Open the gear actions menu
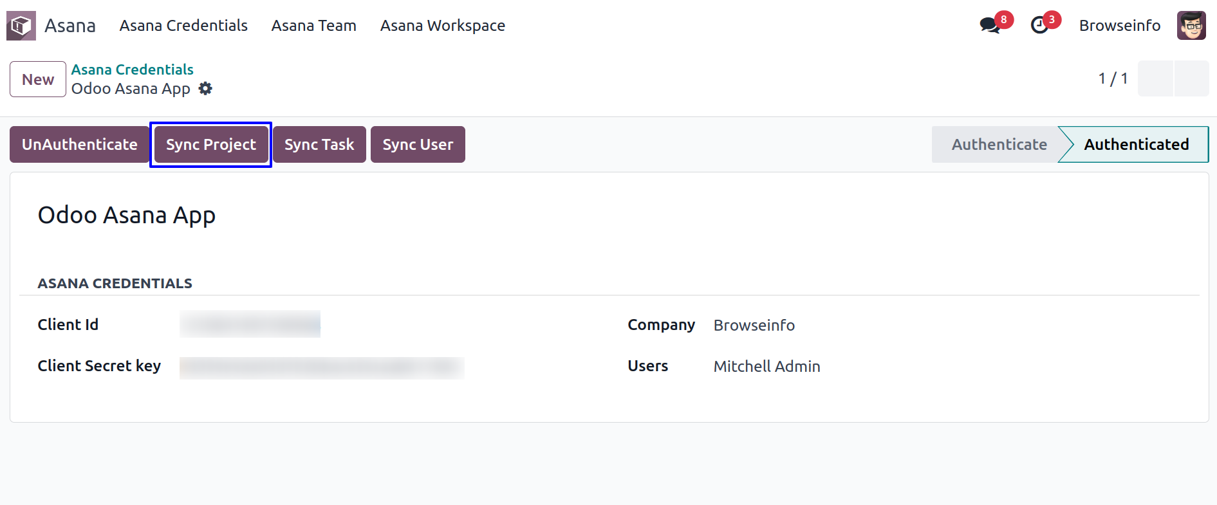1217x505 pixels. [x=205, y=89]
